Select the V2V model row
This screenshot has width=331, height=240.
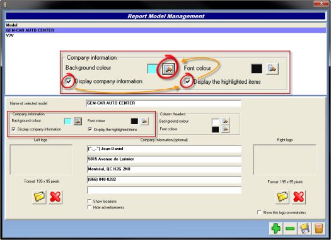pyautogui.click(x=166, y=35)
